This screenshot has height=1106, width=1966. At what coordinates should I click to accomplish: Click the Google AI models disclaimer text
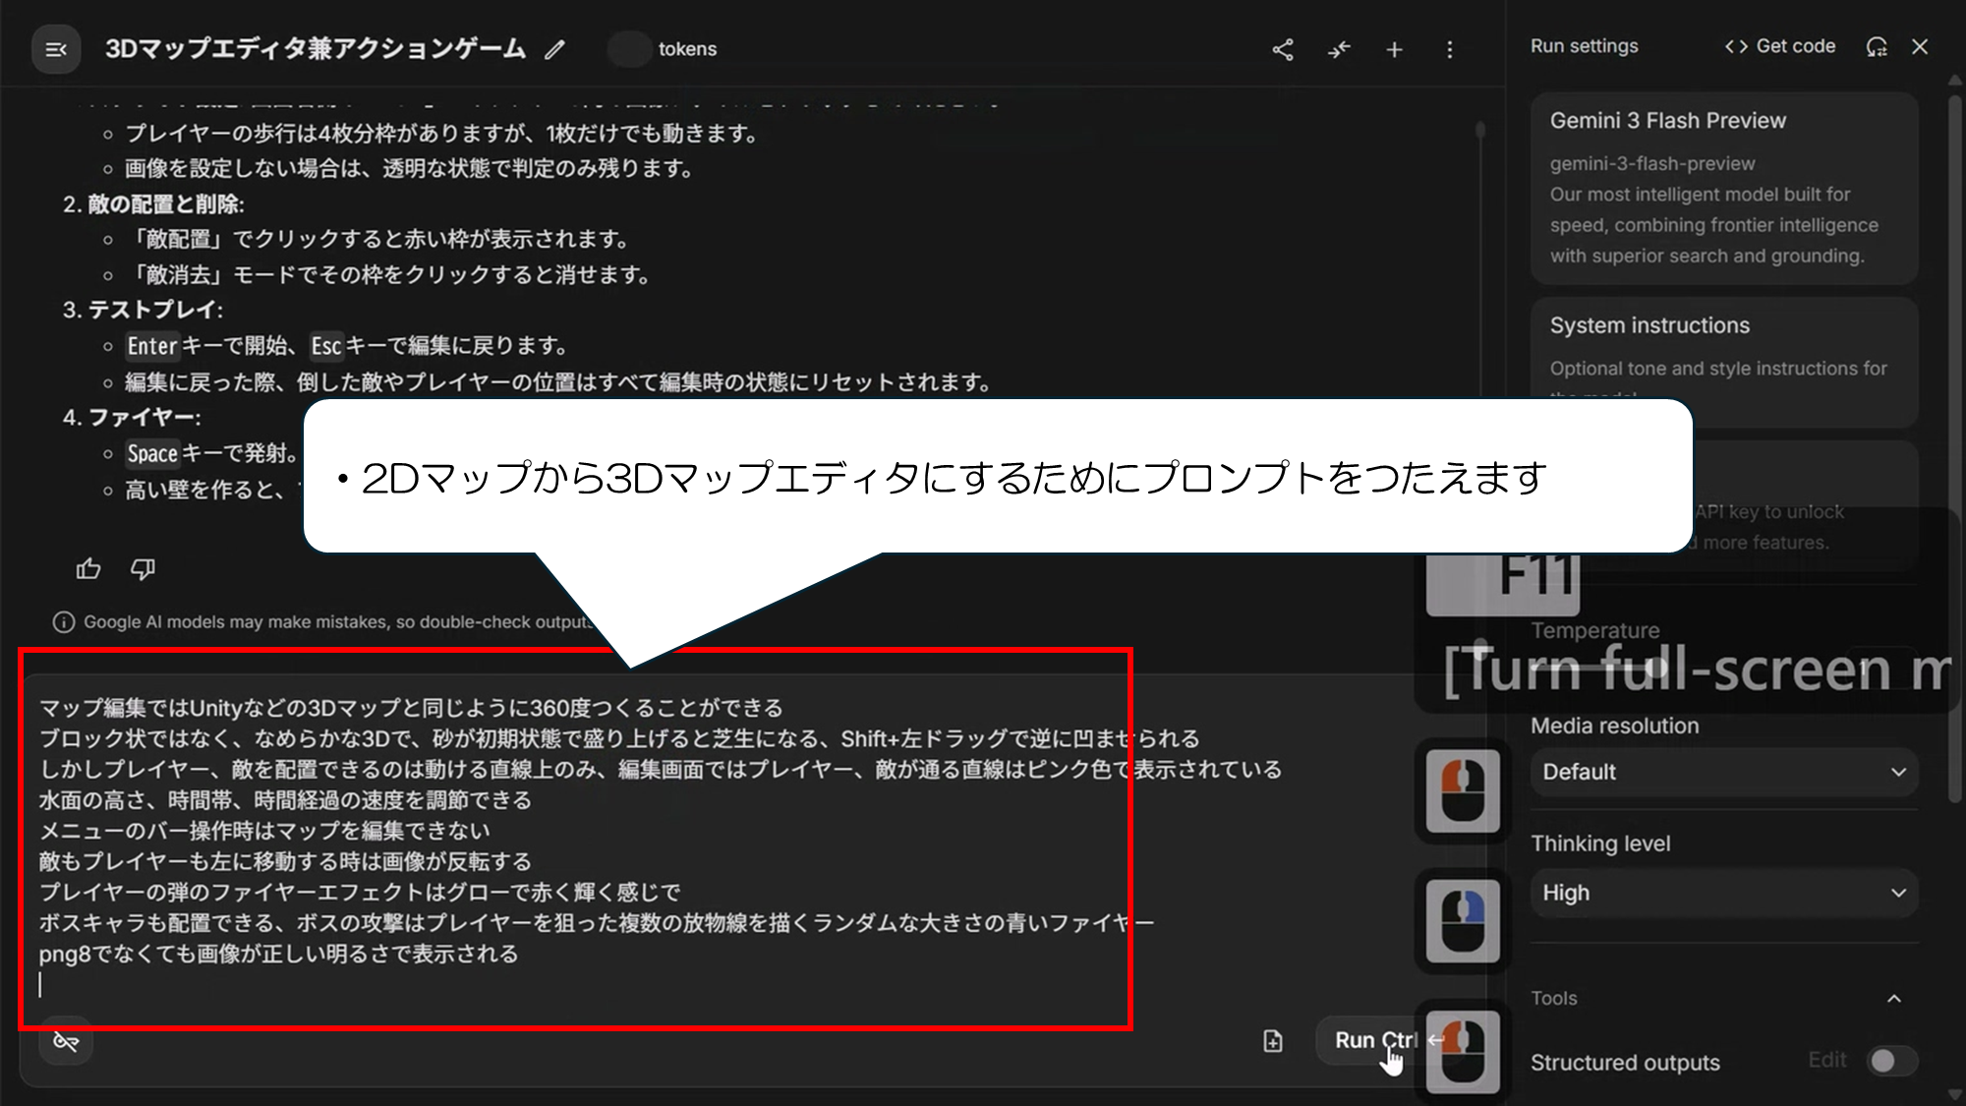coord(340,622)
